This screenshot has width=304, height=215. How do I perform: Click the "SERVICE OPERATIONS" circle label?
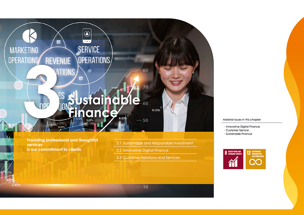pyautogui.click(x=94, y=55)
